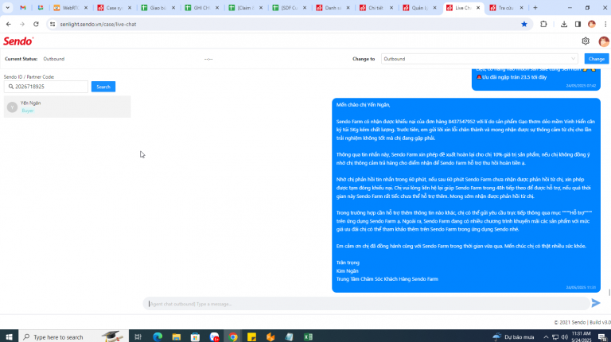
Task: Open Chrome profile avatar
Action: [592, 24]
